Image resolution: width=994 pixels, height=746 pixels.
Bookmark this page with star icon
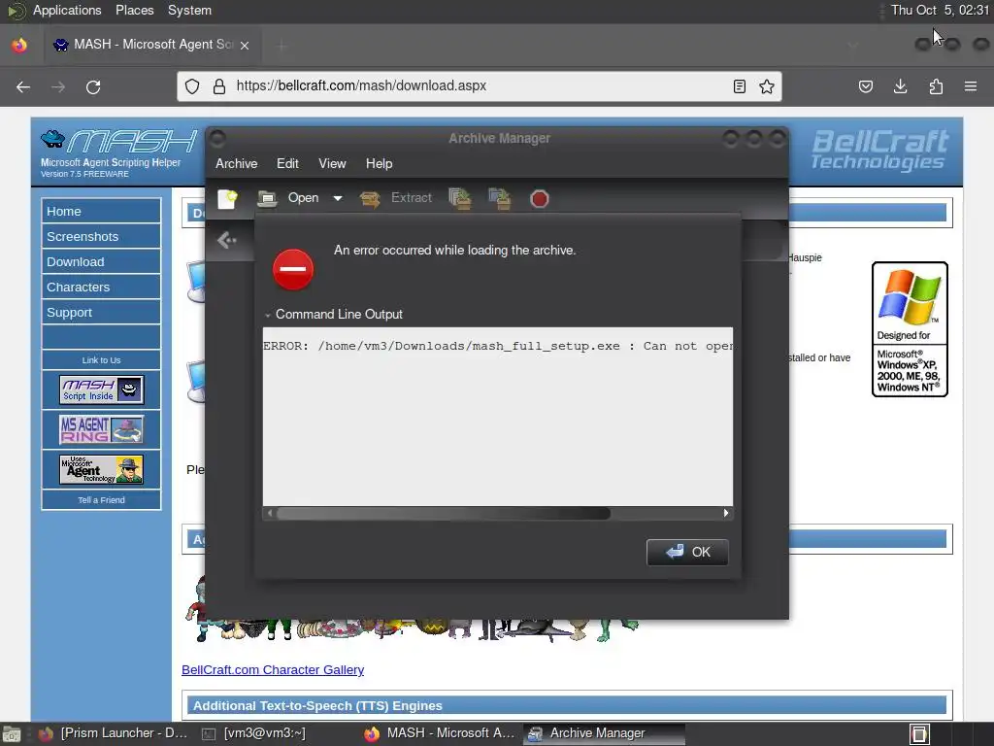click(x=767, y=86)
